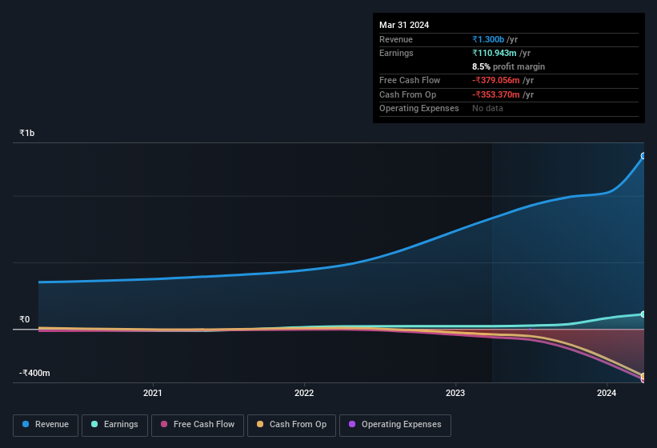657x448 pixels.
Task: Click the Operating Expenses label in tooltip
Action: (x=419, y=109)
